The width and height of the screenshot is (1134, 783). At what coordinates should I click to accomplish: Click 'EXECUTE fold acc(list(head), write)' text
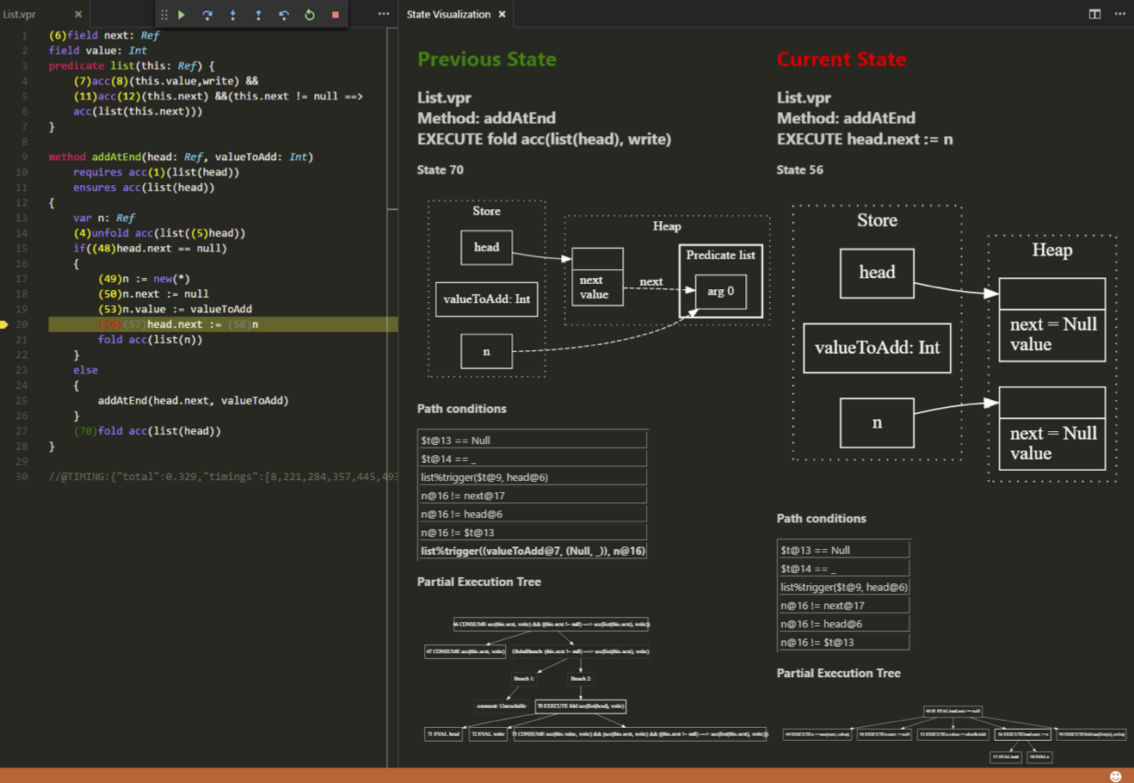point(545,139)
